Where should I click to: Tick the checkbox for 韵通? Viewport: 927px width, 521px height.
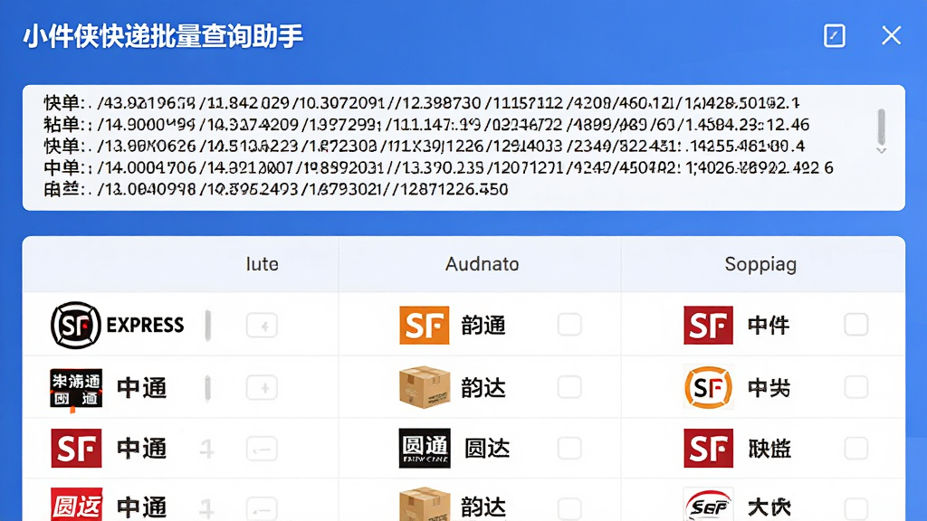569,325
